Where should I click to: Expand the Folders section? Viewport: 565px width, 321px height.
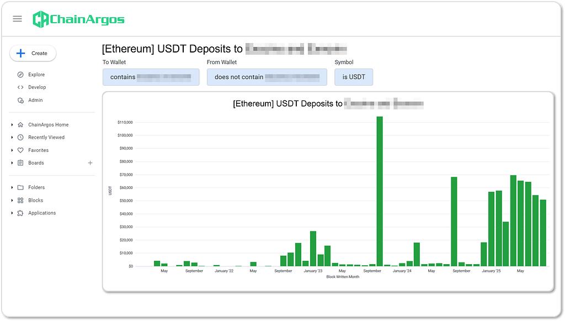[12, 188]
